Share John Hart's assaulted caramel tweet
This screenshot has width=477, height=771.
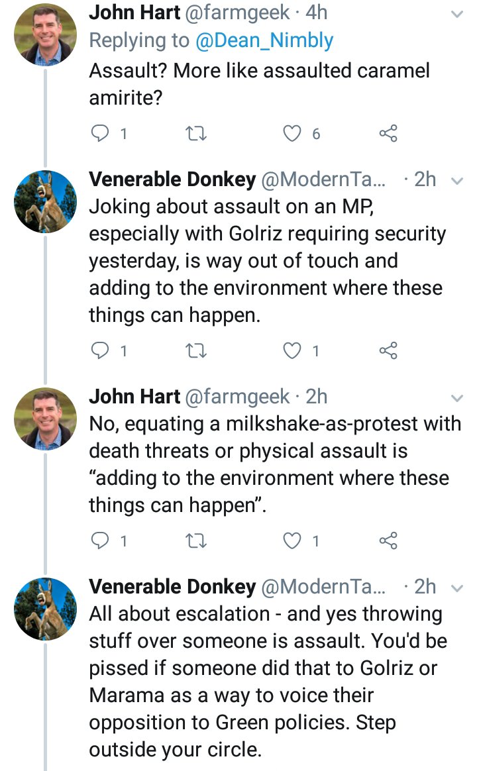coord(389,134)
